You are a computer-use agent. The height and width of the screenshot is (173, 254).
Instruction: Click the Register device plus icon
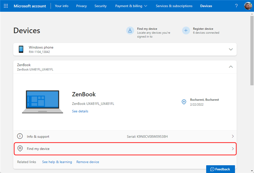tap(186, 31)
